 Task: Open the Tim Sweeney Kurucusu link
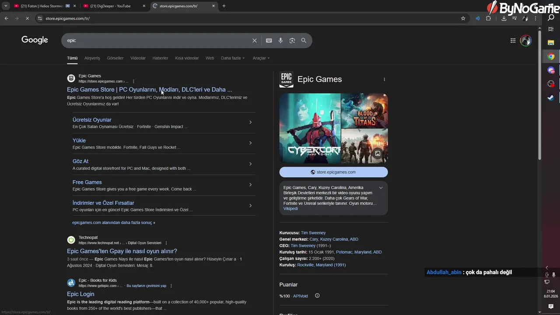[x=313, y=233]
